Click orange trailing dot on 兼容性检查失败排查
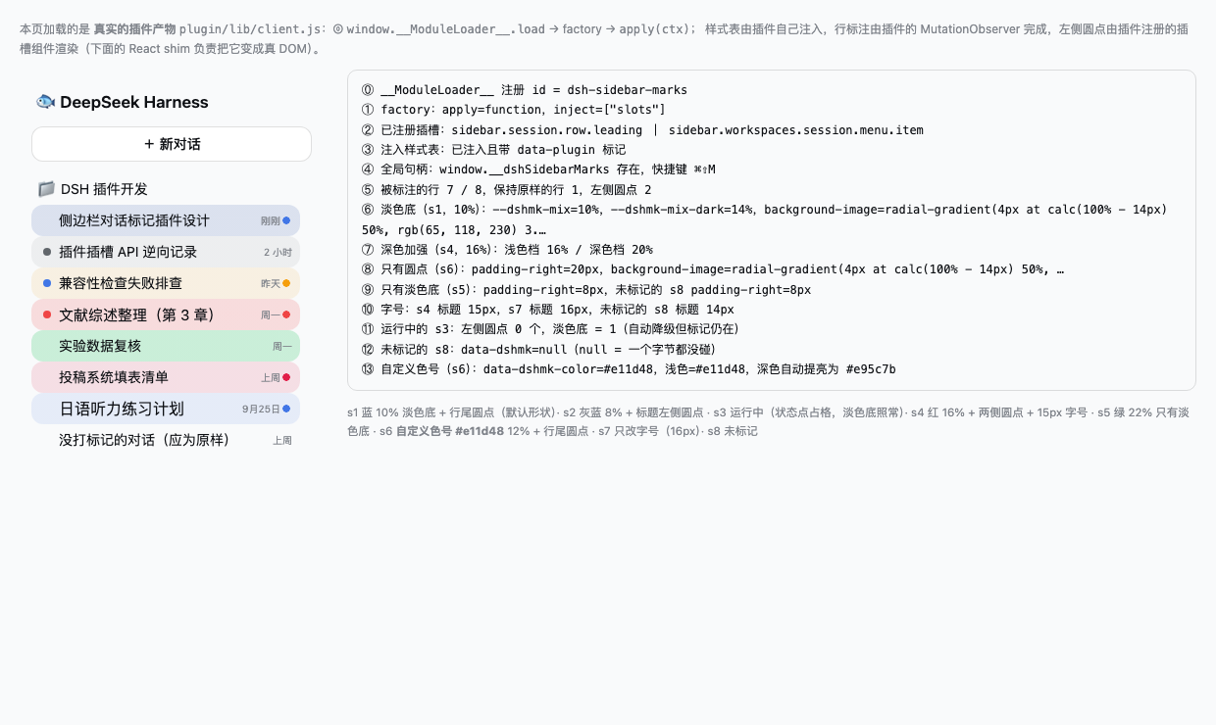 pos(286,283)
